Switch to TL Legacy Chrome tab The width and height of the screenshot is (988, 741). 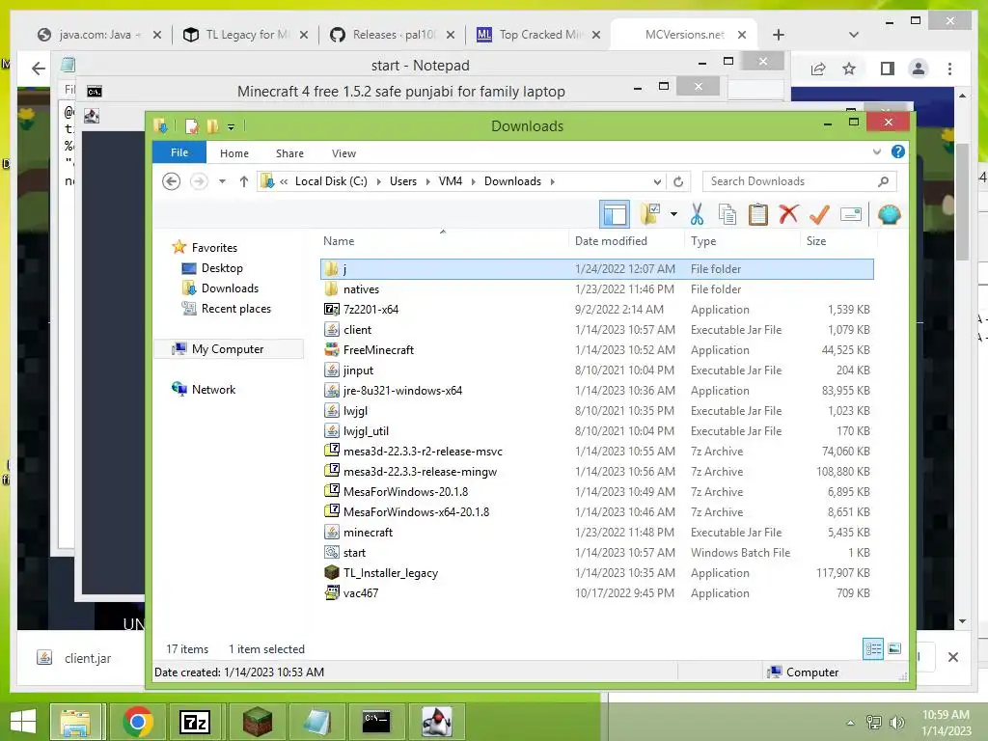pos(246,35)
